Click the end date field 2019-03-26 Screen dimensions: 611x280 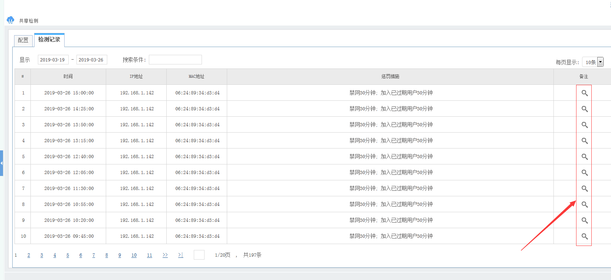click(91, 60)
